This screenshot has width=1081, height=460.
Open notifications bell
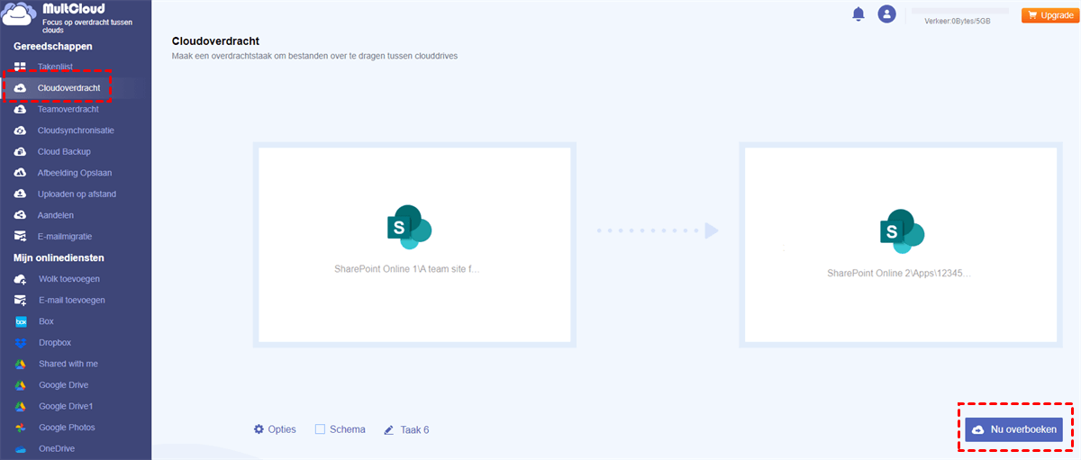[x=858, y=14]
